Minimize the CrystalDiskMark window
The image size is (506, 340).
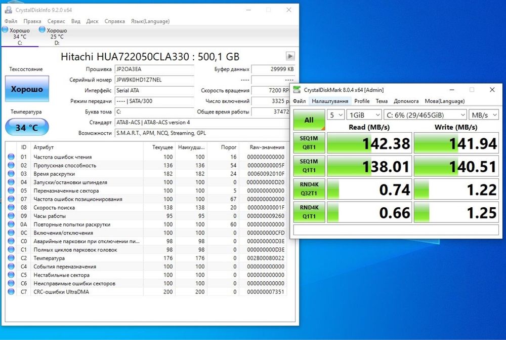pyautogui.click(x=452, y=90)
